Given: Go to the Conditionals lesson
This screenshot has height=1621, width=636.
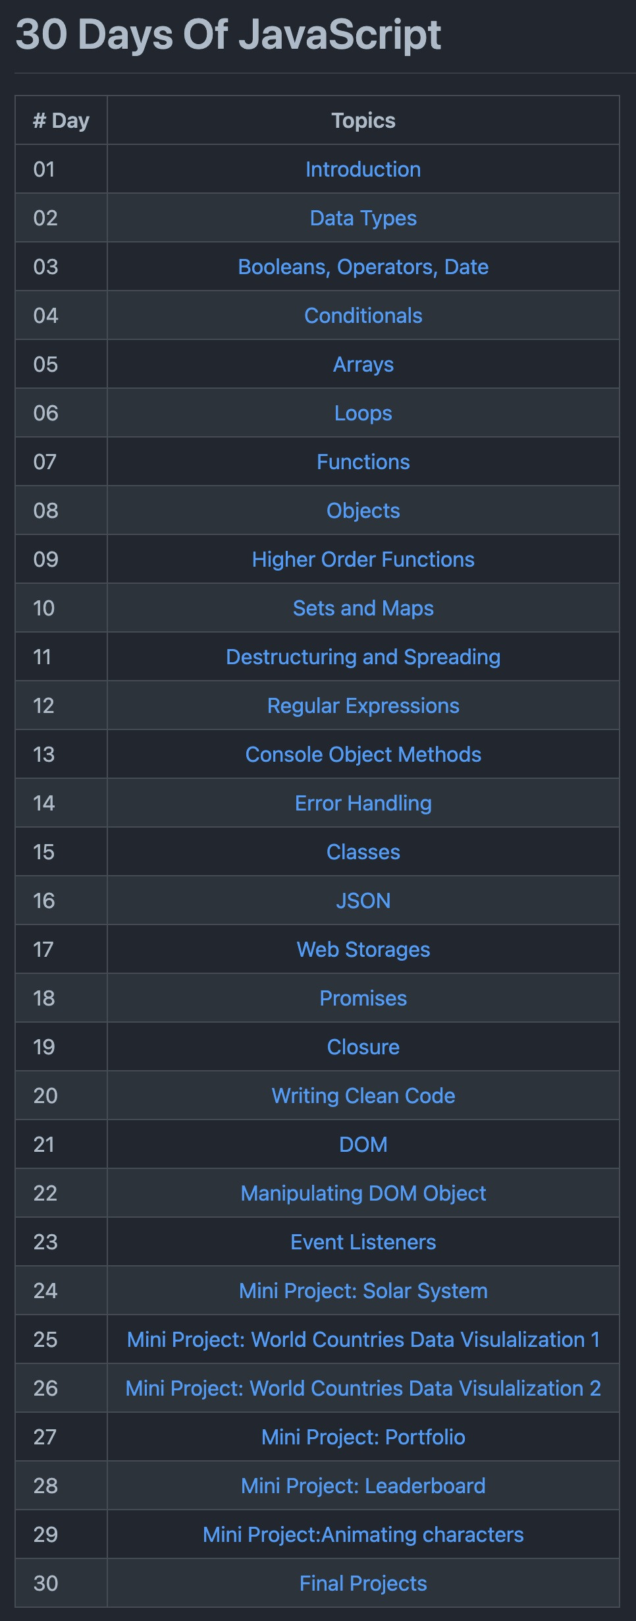Looking at the screenshot, I should [363, 316].
